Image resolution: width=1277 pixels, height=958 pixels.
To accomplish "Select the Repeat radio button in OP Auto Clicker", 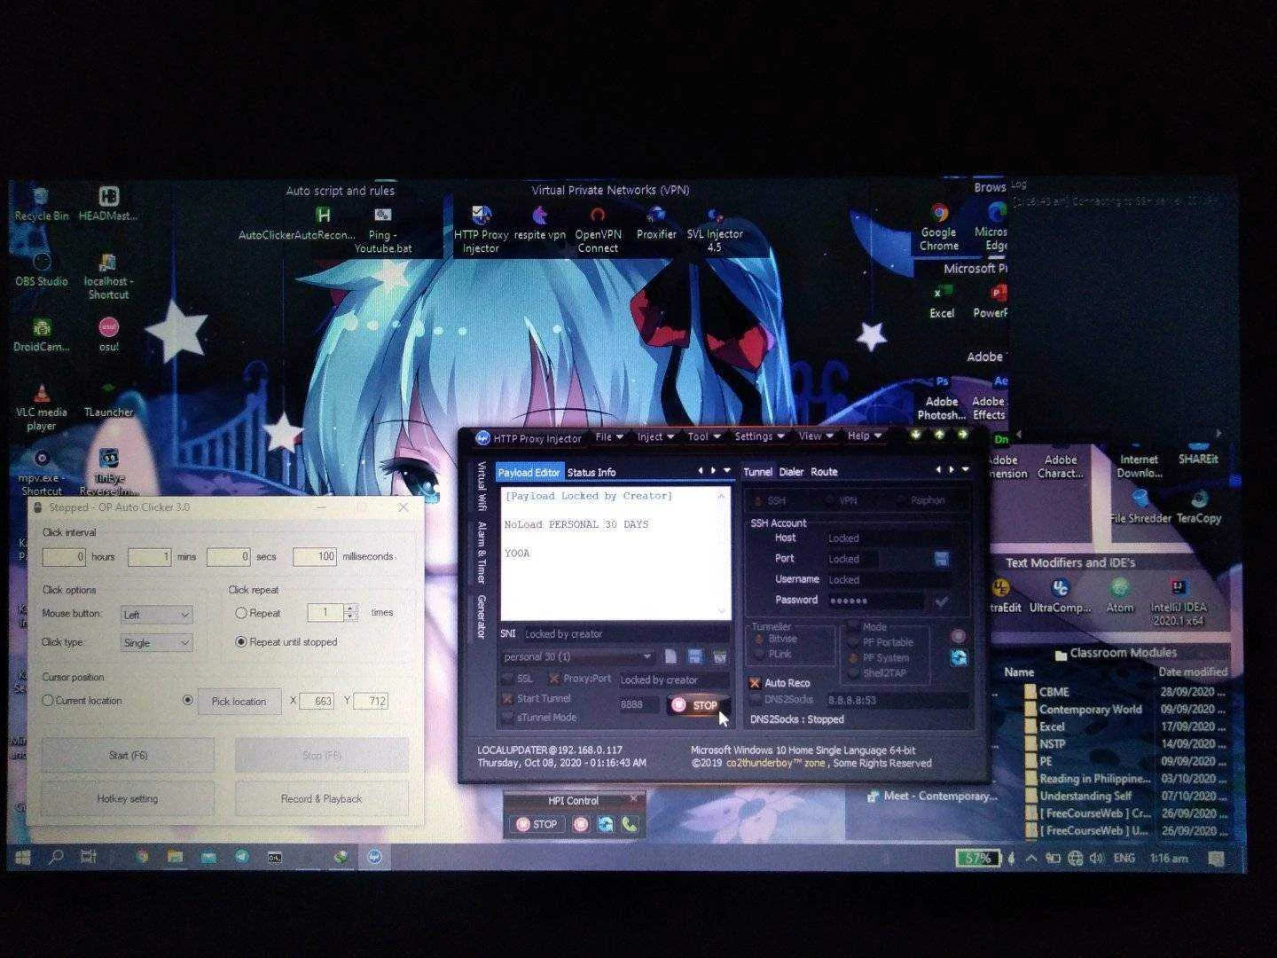I will click(240, 613).
